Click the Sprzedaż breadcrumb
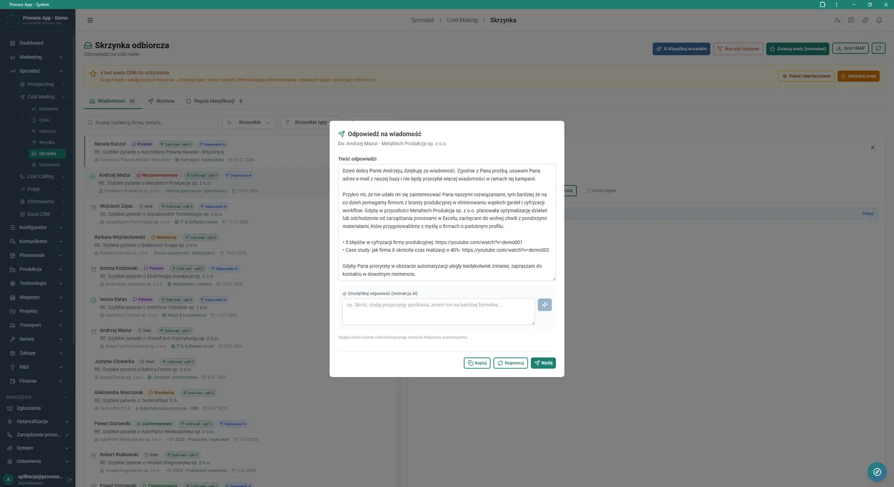 [422, 20]
